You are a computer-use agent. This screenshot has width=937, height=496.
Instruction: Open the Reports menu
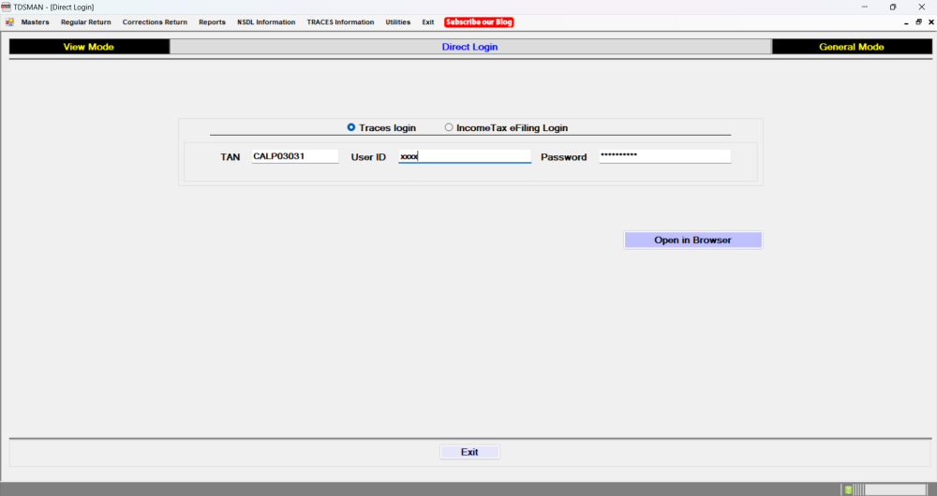(212, 22)
